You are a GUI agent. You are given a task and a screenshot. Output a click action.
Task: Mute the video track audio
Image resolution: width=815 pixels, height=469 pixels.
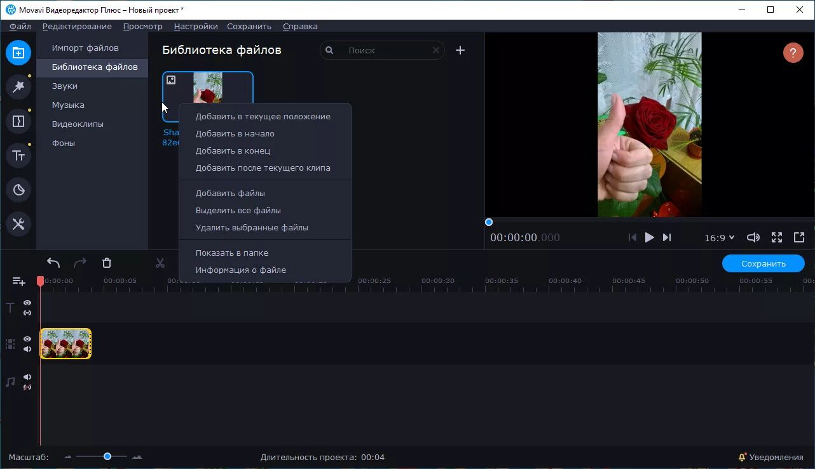[x=27, y=349]
